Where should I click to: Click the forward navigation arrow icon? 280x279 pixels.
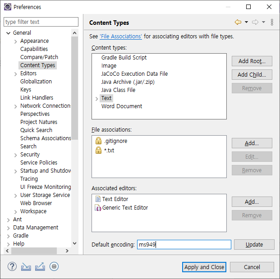(255, 22)
